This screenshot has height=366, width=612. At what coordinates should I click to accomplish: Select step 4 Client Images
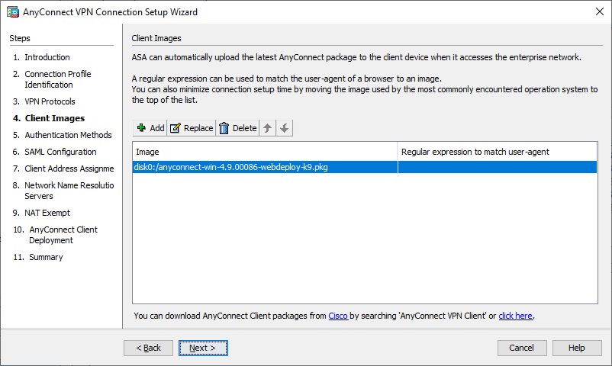[x=49, y=118]
